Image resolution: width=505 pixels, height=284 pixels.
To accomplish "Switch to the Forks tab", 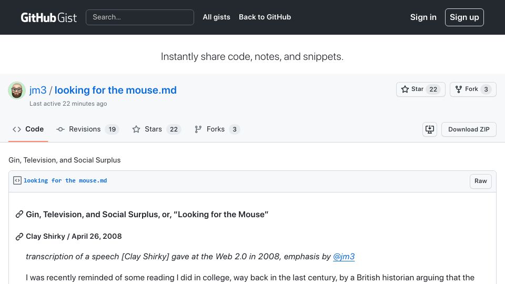I will [x=217, y=129].
